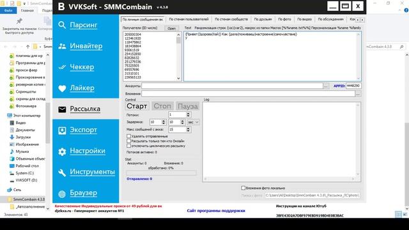The width and height of the screenshot is (409, 230).
Task: Open the Парсинг magnifier icon
Action: pyautogui.click(x=62, y=25)
